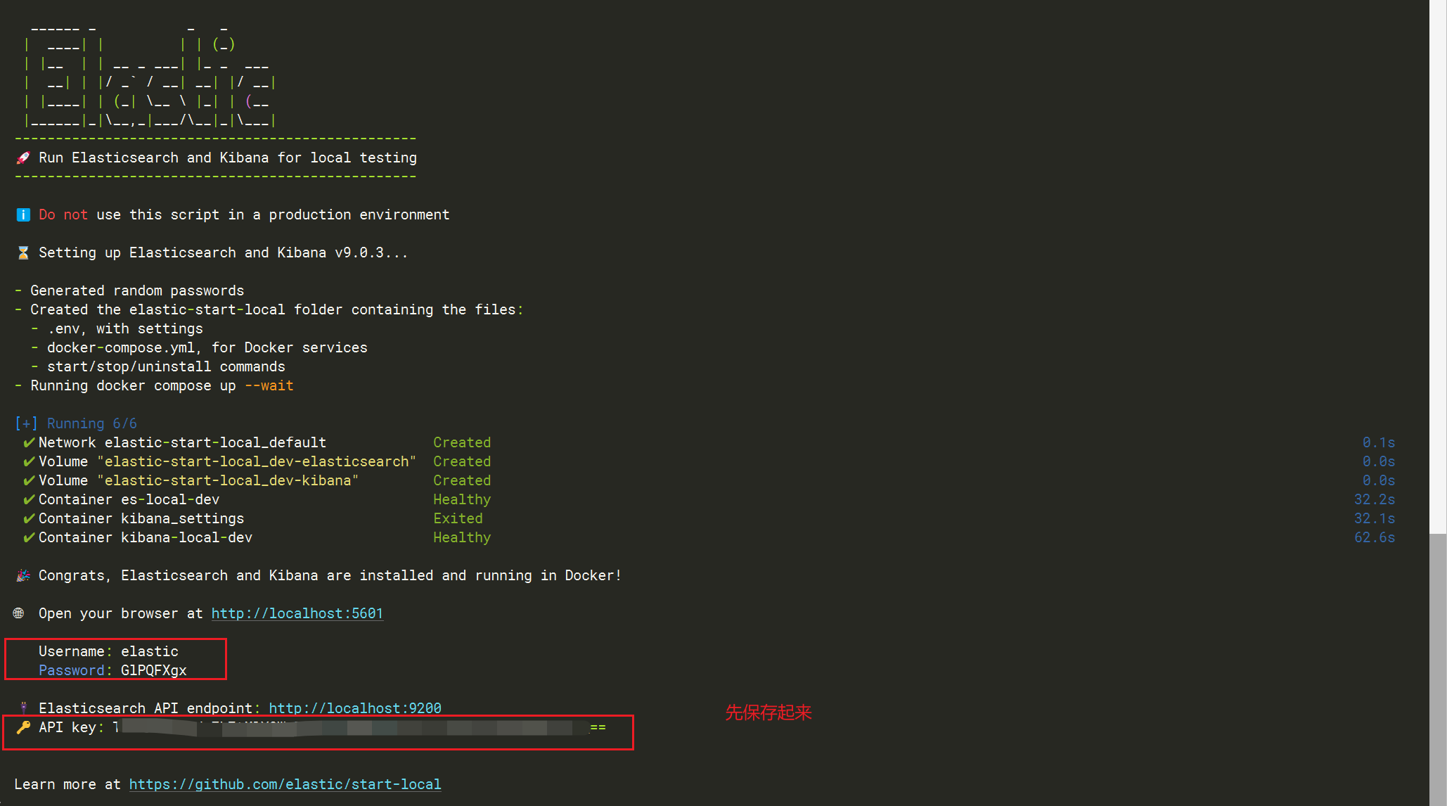Viewport: 1447px width, 806px height.
Task: Click 'Generated random passwords' line
Action: 137,290
